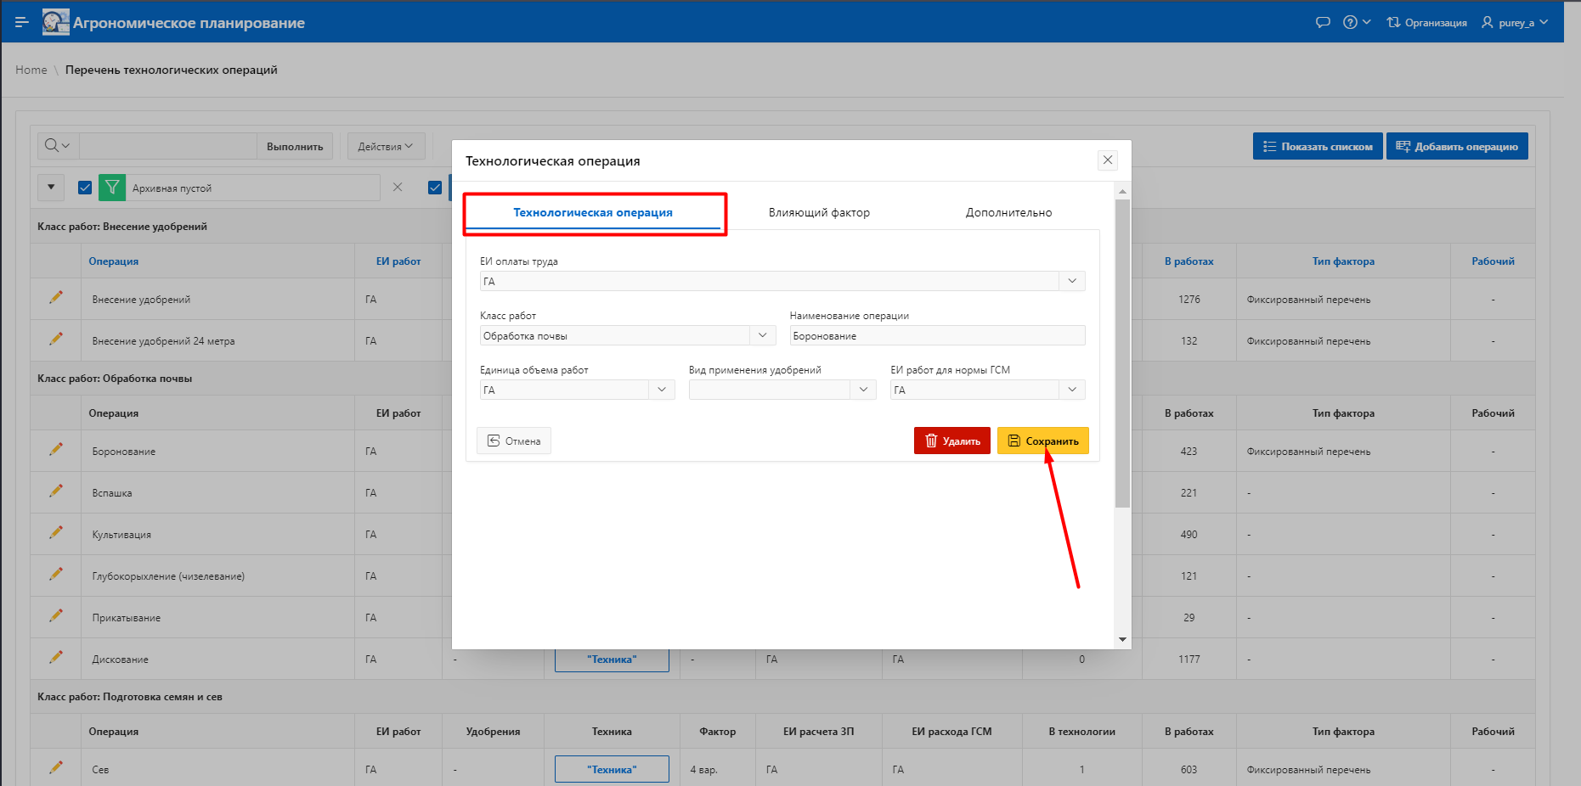Click В технологии column header
Screen dimensions: 1581x786
tap(1081, 732)
